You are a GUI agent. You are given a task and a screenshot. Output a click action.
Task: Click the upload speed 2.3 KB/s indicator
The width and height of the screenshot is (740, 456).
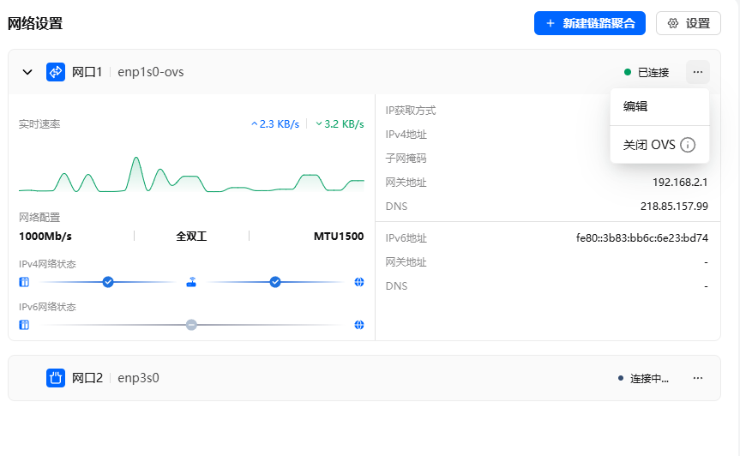tap(275, 124)
